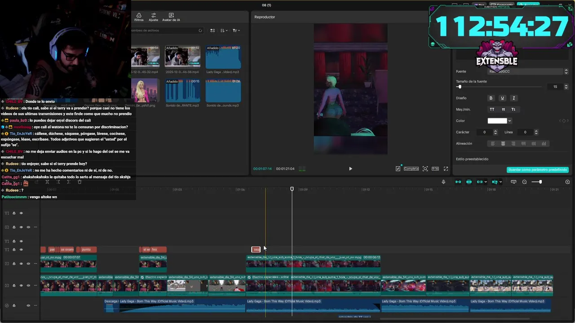Mute the music audio track
Screen dimensions: 575x323
coord(28,306)
